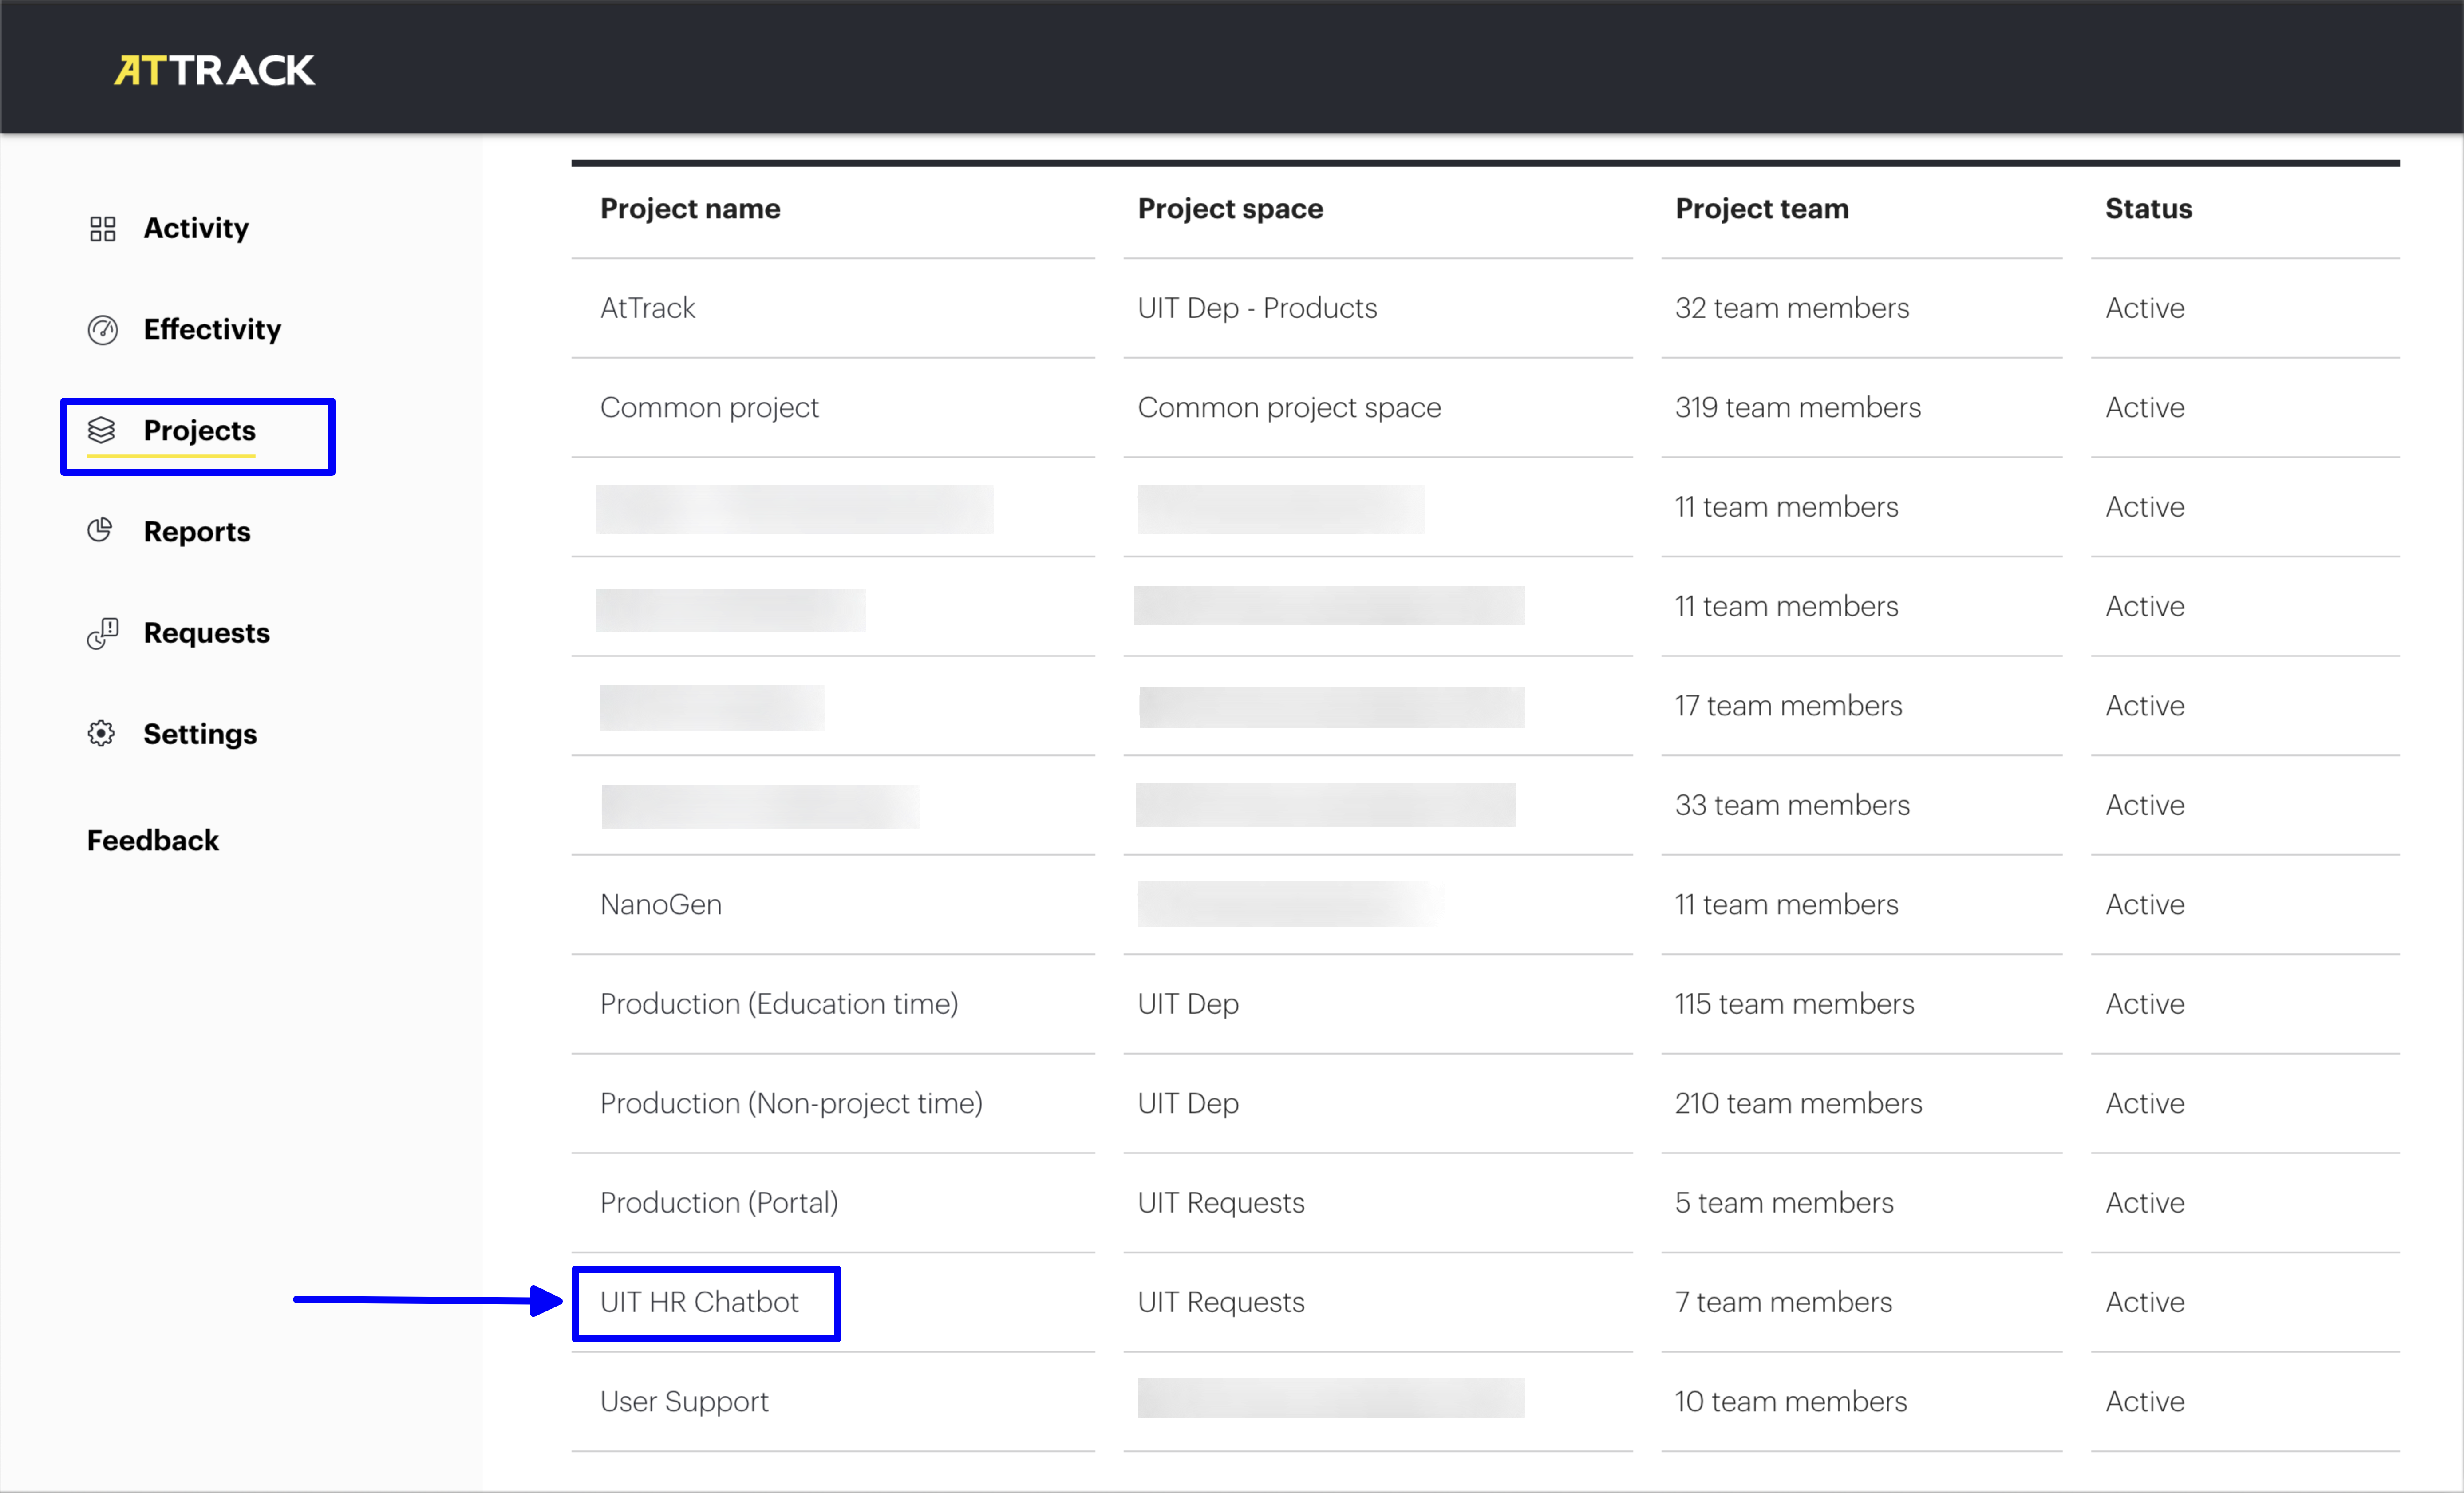Open the User Support project
Image resolution: width=2464 pixels, height=1493 pixels.
click(x=684, y=1402)
